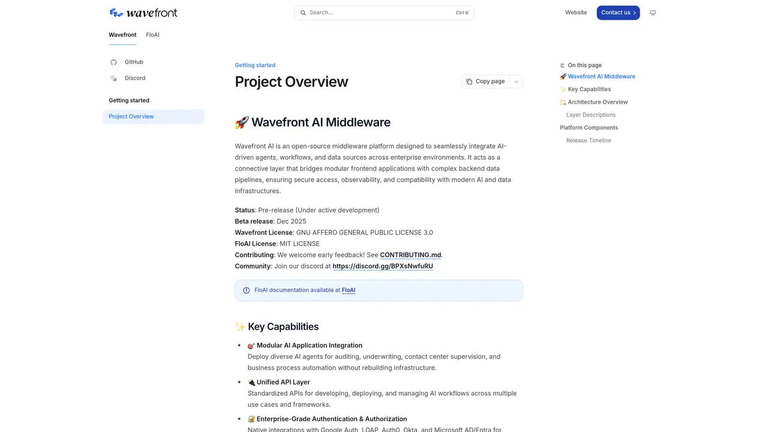The height and width of the screenshot is (432, 768).
Task: Click the copy icon in Copy page
Action: pos(469,82)
